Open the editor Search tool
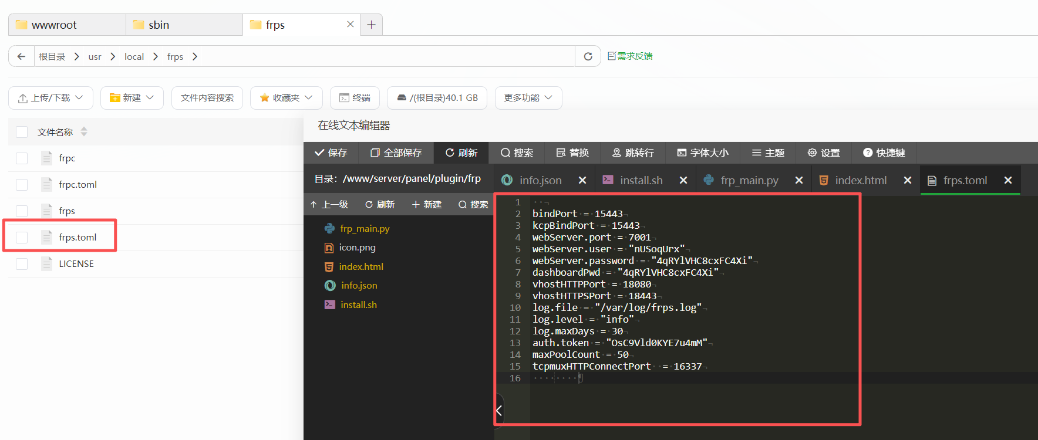Image resolution: width=1038 pixels, height=440 pixels. point(517,153)
